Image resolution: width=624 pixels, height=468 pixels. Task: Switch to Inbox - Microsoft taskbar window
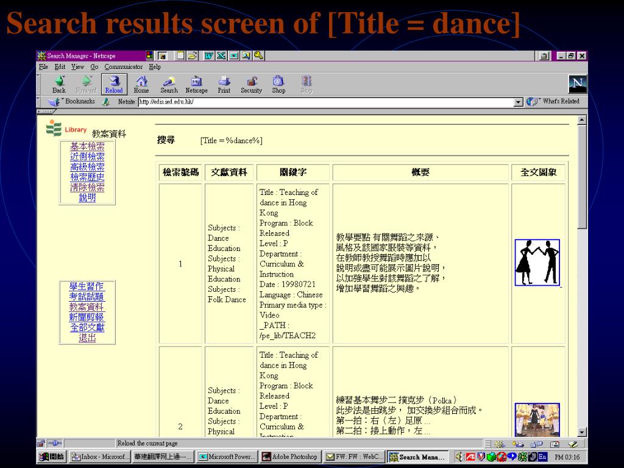click(99, 457)
